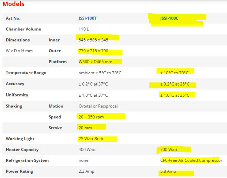
Task: Click the platform size W500 x D465 mm
Action: (95, 62)
